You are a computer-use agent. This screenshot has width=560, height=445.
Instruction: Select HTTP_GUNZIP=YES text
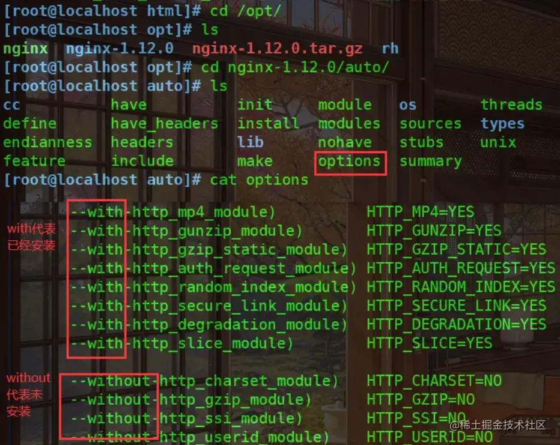[x=434, y=231]
